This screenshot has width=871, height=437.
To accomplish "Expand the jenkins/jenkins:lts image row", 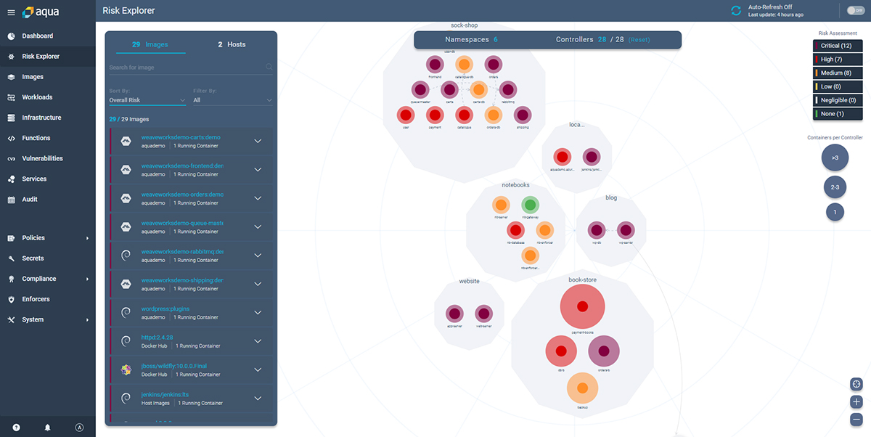I will [x=258, y=399].
